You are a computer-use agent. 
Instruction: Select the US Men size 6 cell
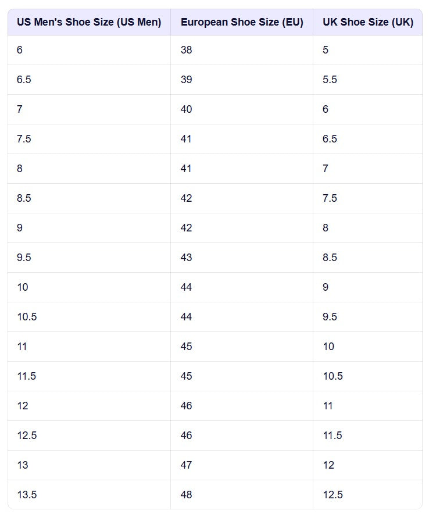coord(20,50)
